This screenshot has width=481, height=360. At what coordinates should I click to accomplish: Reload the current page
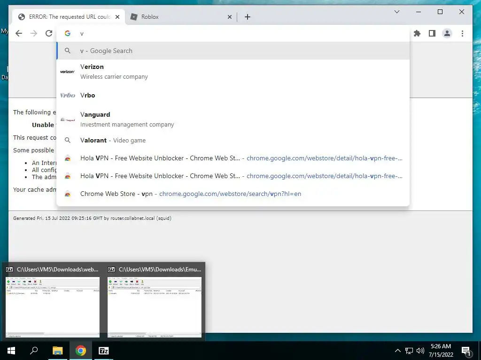click(x=49, y=33)
